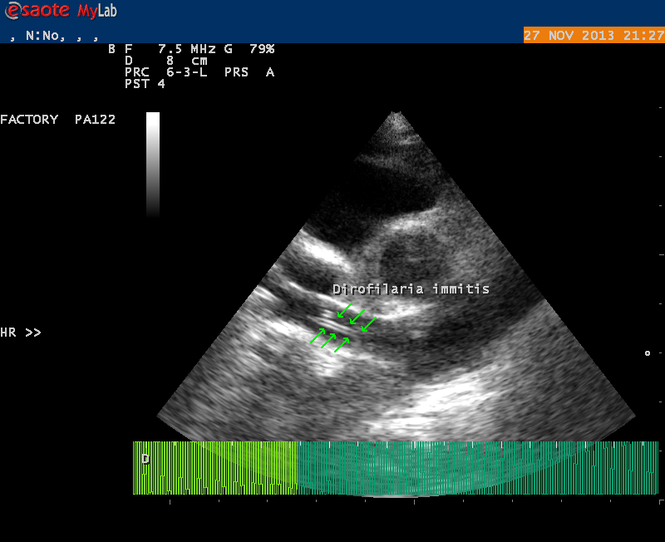Screen dimensions: 665x542
Task: Click the 'N:No' patient info text
Action: coord(46,36)
